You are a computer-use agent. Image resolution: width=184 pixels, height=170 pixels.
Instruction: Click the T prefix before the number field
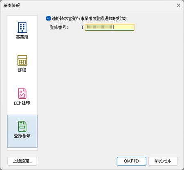pyautogui.click(x=82, y=27)
